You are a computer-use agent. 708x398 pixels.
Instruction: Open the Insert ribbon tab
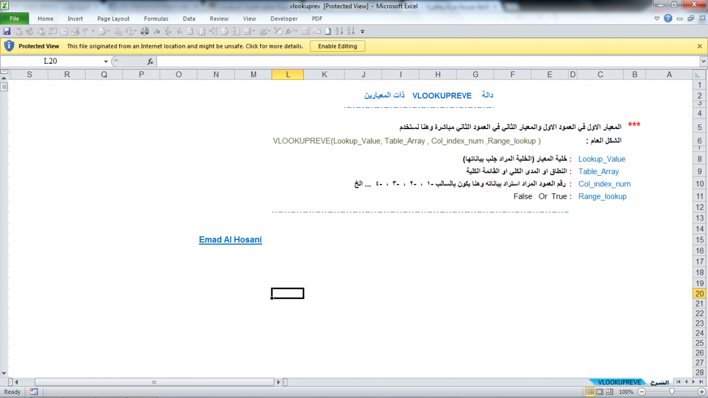pos(75,19)
